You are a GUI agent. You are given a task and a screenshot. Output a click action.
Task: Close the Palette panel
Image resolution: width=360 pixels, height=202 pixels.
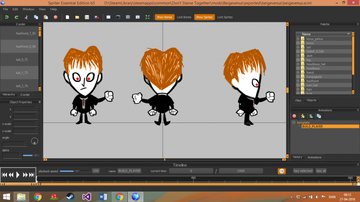tap(358, 24)
